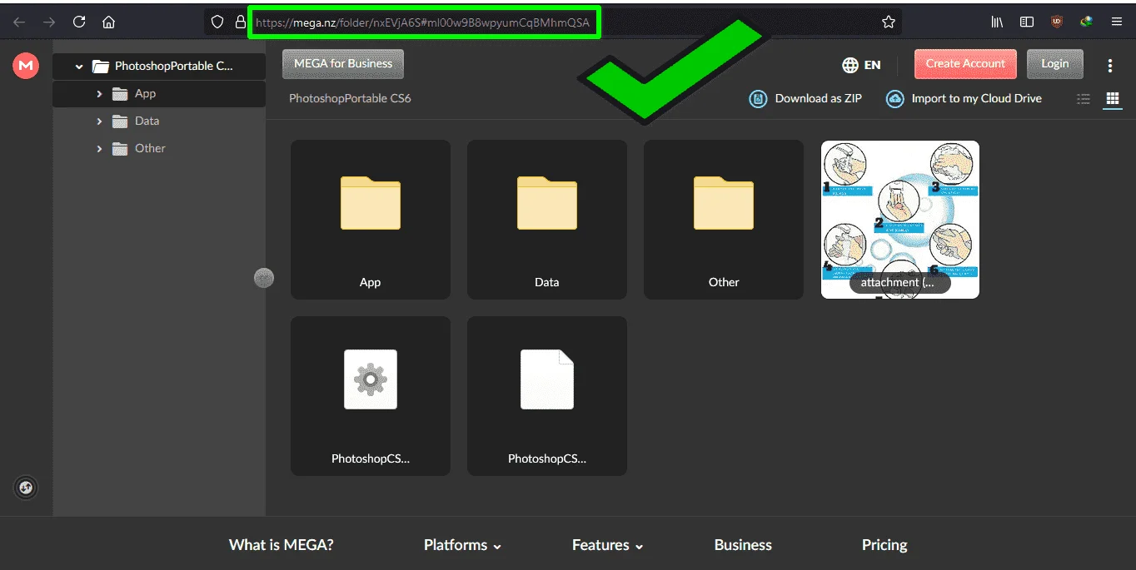Click the Download as ZIP icon

coord(758,99)
